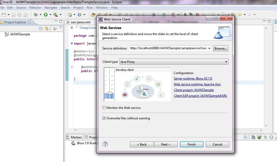
Task: Open the Source menu
Action: (21, 8)
